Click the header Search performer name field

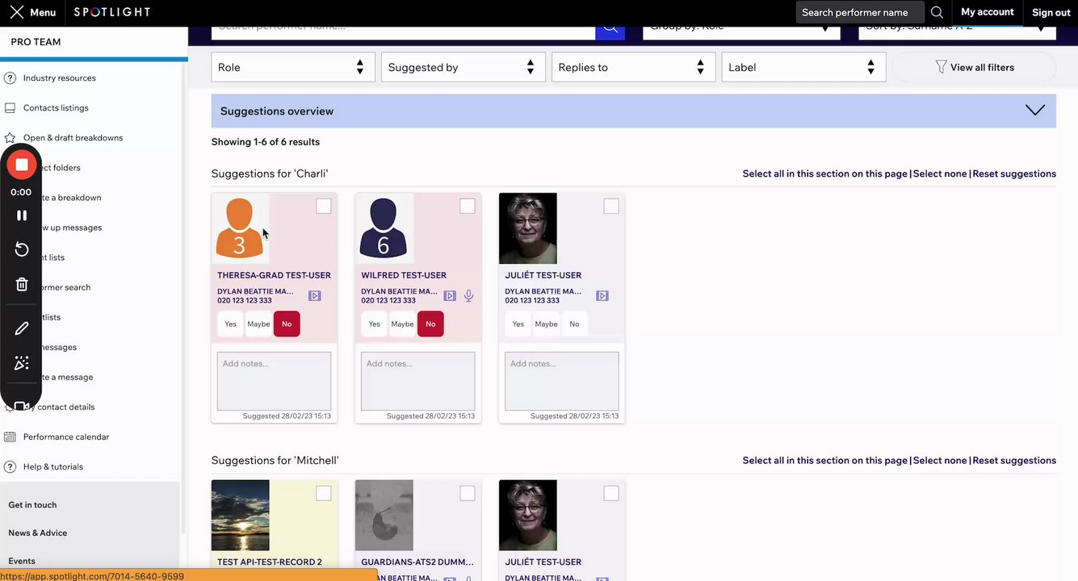click(860, 12)
